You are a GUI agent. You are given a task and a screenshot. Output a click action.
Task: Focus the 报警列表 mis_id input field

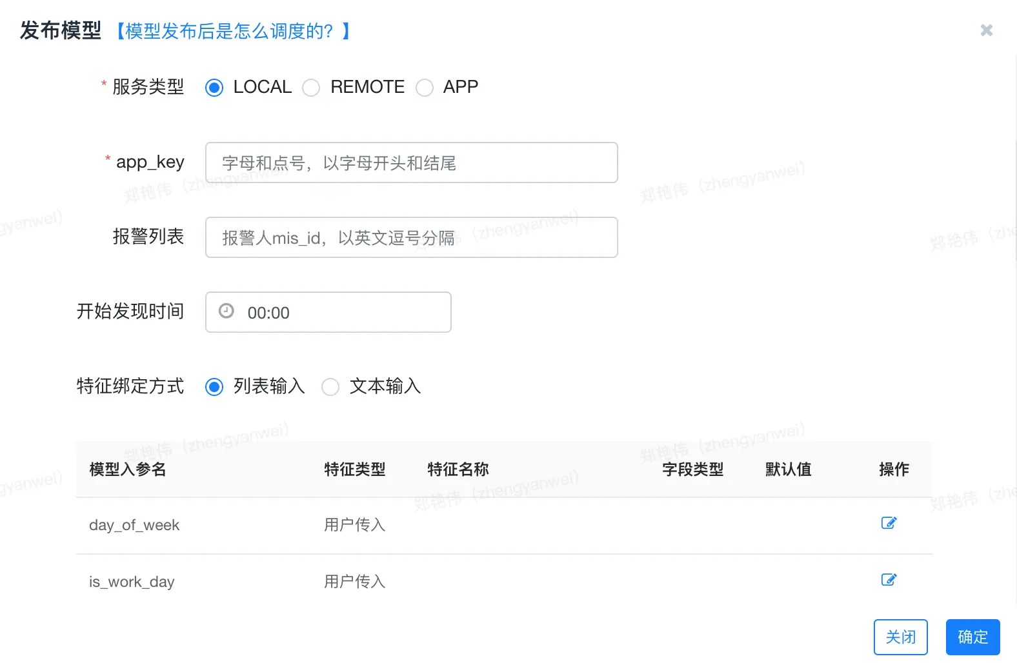(411, 237)
